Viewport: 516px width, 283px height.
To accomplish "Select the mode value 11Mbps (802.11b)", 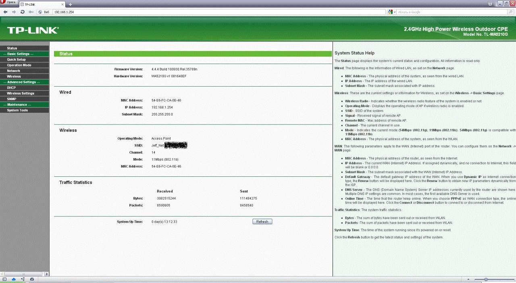I will pos(165,159).
